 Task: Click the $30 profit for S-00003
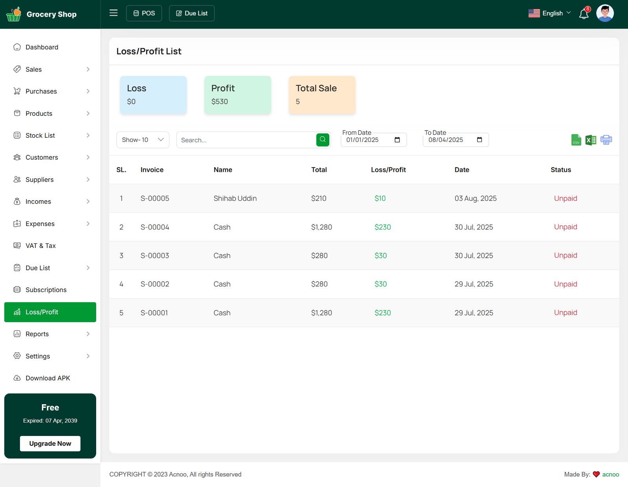coord(380,255)
